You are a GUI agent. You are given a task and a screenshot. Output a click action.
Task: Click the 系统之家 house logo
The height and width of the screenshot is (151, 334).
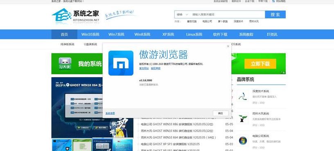point(61,15)
